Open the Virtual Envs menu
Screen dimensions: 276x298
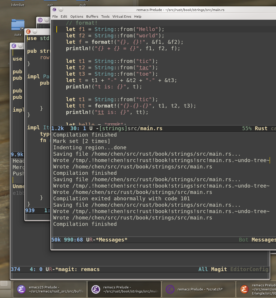[x=122, y=17]
